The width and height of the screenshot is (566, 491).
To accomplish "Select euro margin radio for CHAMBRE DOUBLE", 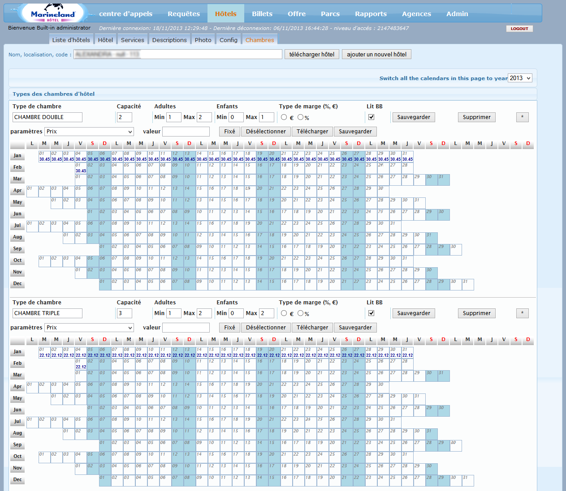I will 284,117.
